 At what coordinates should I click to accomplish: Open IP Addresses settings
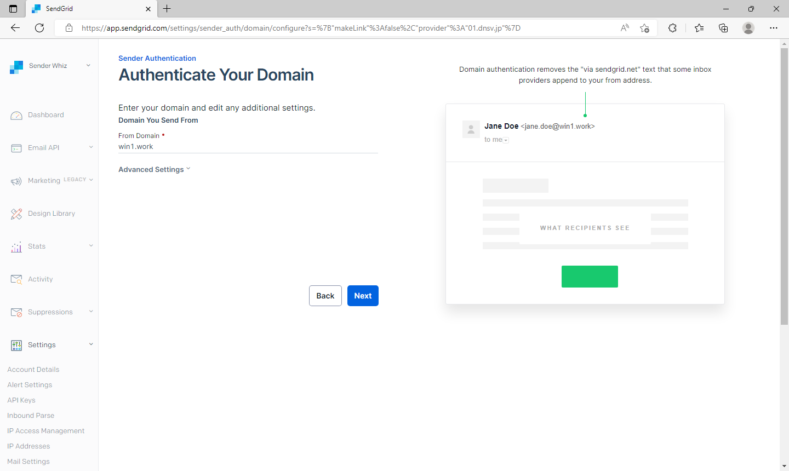28,446
